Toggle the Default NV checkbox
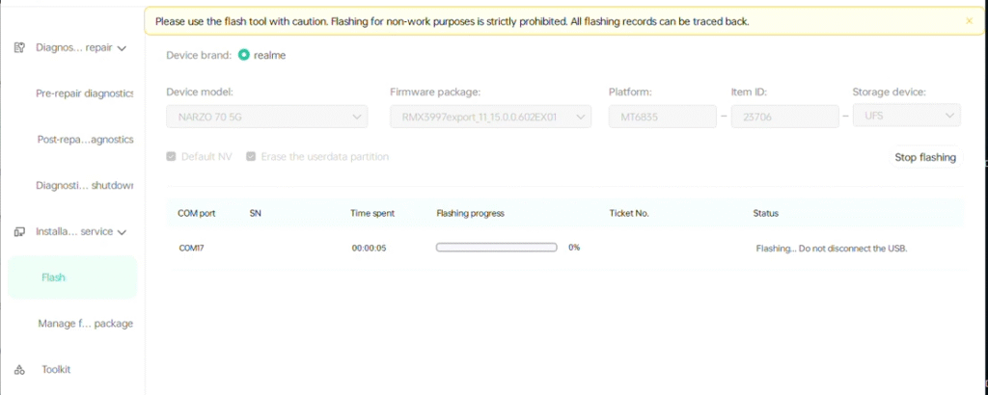This screenshot has width=988, height=395. click(x=171, y=156)
